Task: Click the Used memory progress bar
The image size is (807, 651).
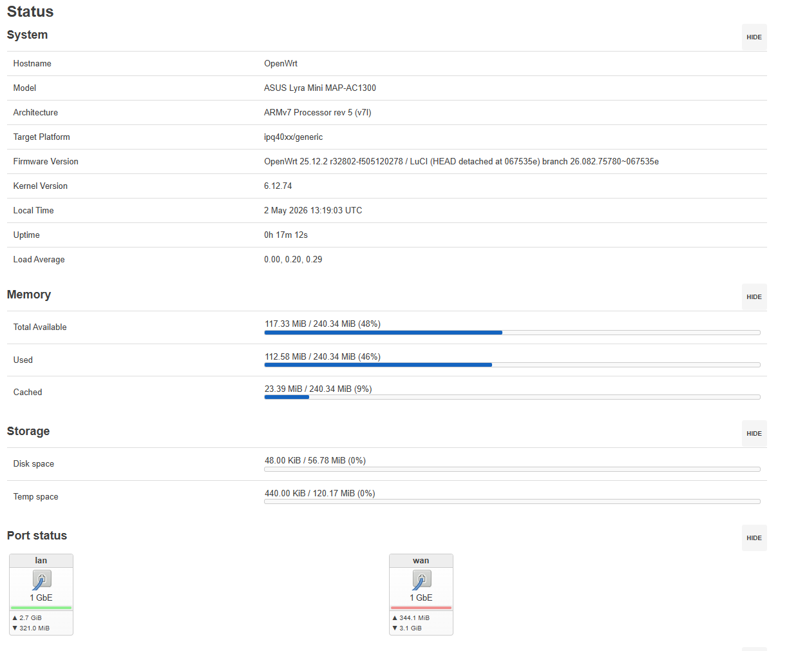Action: click(512, 365)
